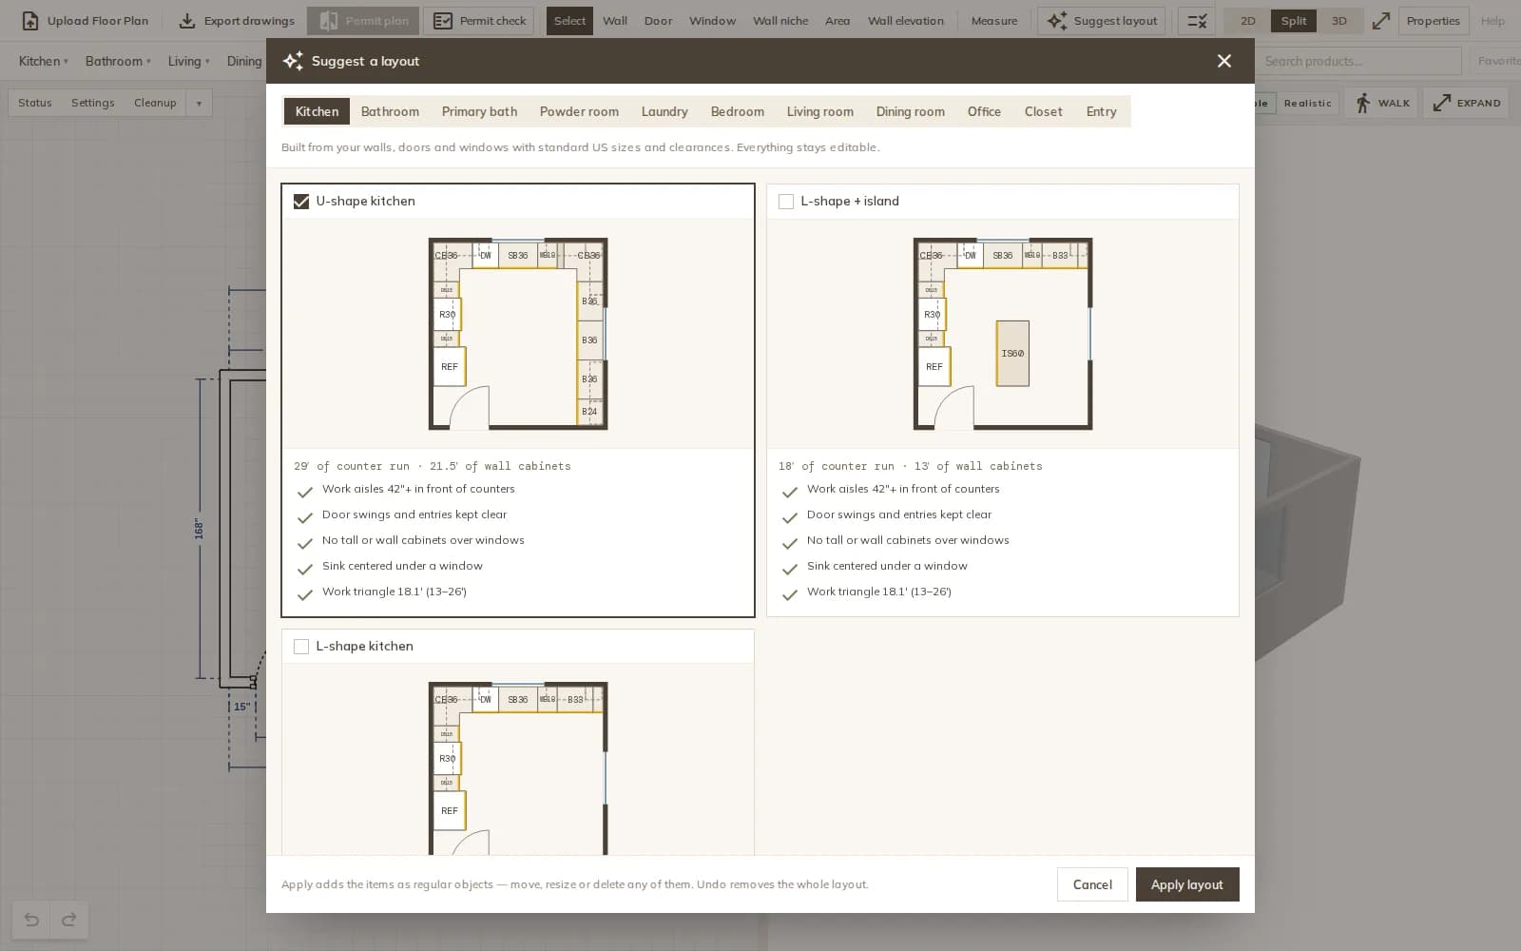Select the Closet tab
1521x951 pixels.
(x=1044, y=111)
